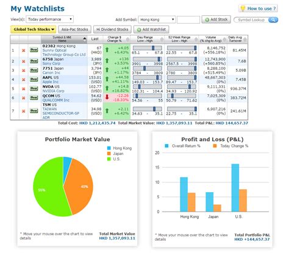Click green up arrow in TSM row
Image resolution: width=289 pixels, height=256 pixels.
tap(107, 111)
